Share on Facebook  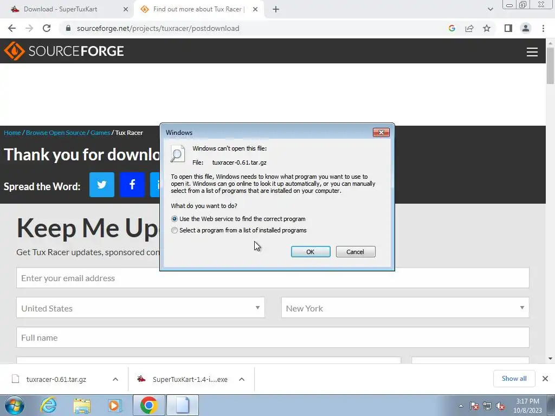132,185
